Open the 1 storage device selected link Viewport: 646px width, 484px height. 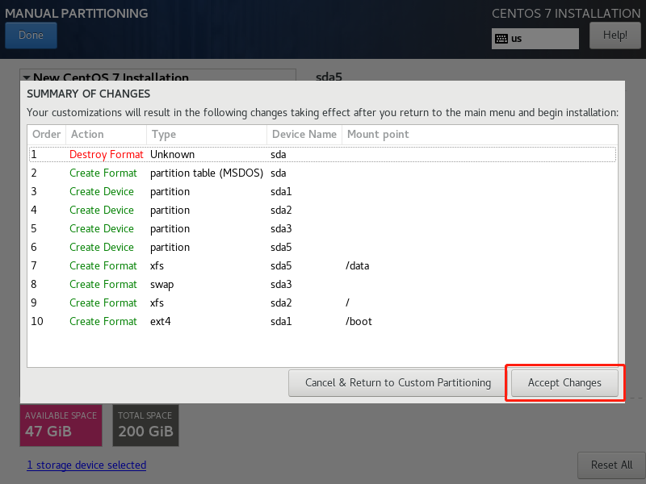pos(86,465)
